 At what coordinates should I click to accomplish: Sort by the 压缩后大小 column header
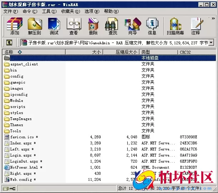click(x=126, y=52)
